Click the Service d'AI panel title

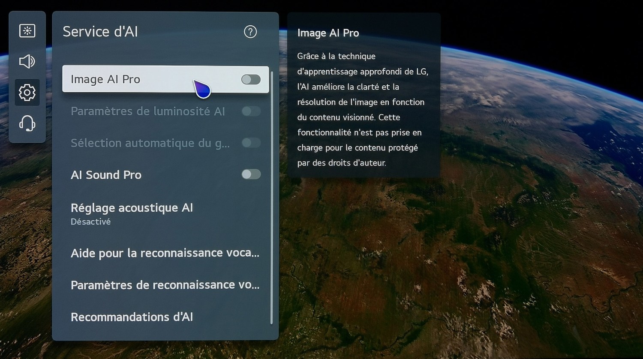coord(100,32)
